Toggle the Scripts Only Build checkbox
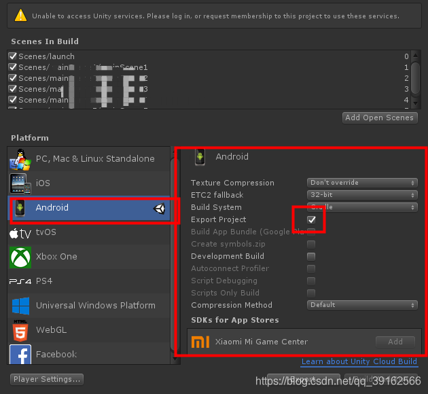 (x=311, y=293)
